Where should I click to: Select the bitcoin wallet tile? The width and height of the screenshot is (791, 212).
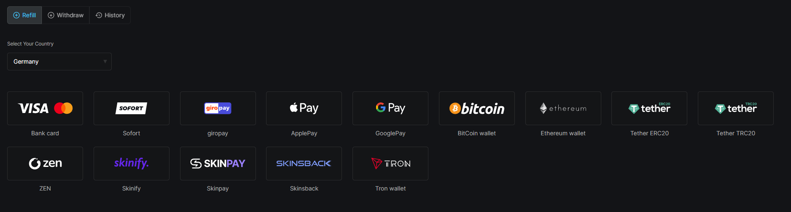click(477, 108)
